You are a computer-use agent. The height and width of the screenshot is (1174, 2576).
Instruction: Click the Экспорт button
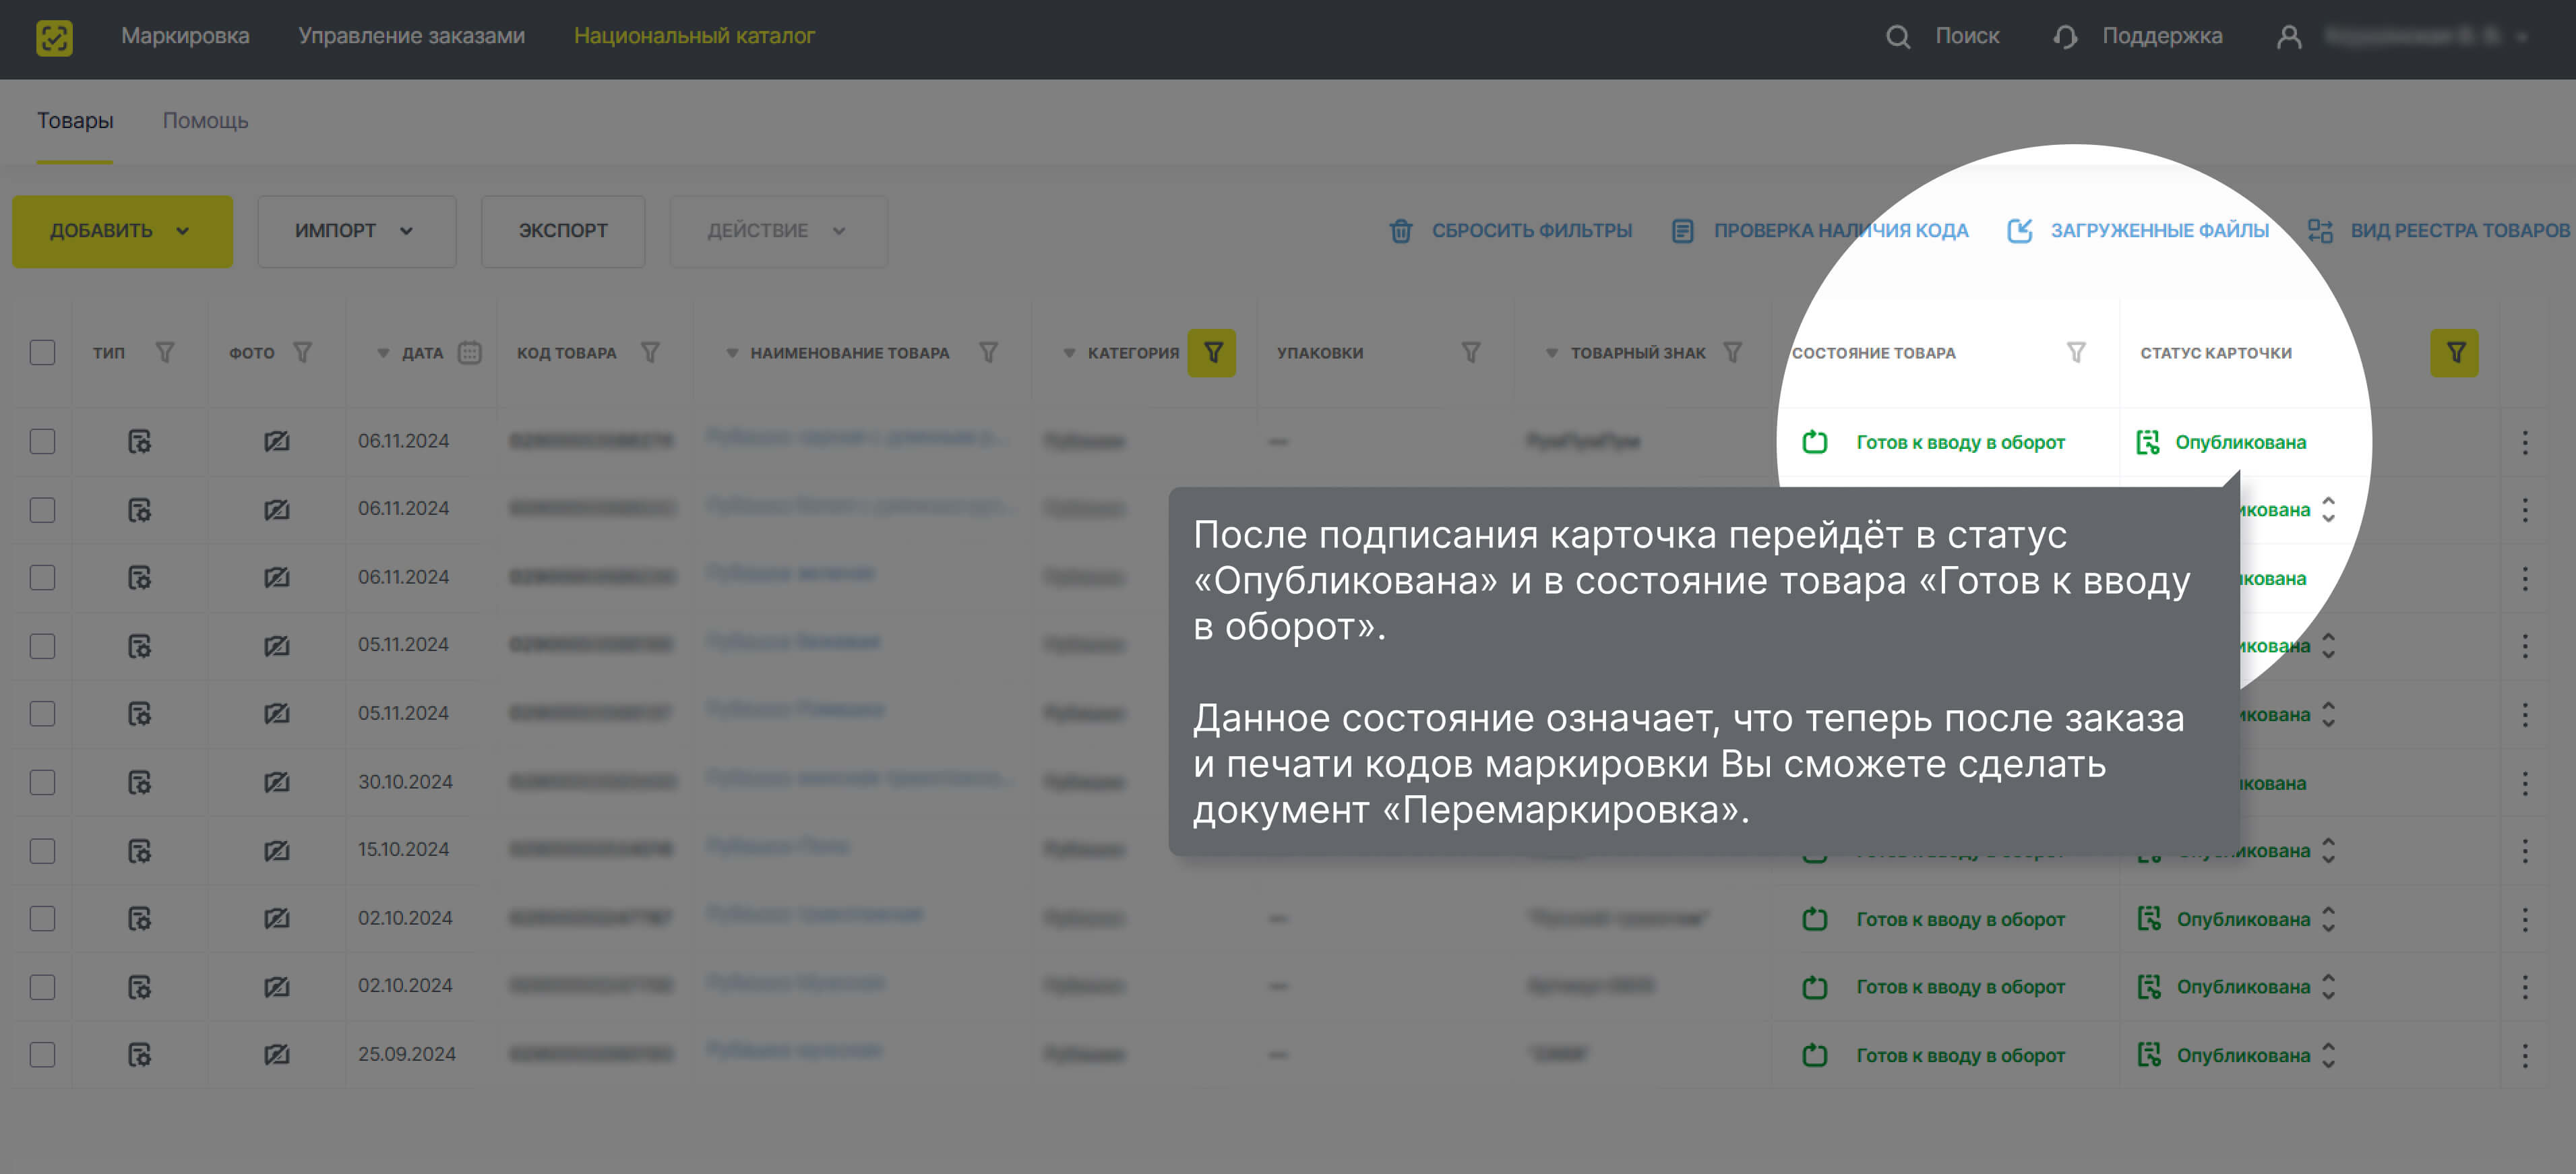(563, 230)
